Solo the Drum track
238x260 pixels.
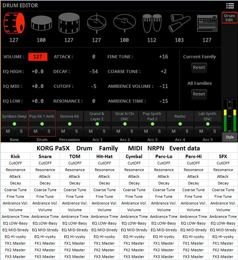[49, 131]
